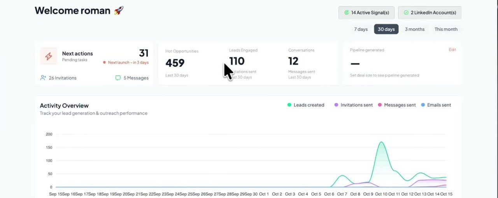Click Messages sent Last 30 days caption
Image resolution: width=498 pixels, height=198 pixels.
click(302, 74)
